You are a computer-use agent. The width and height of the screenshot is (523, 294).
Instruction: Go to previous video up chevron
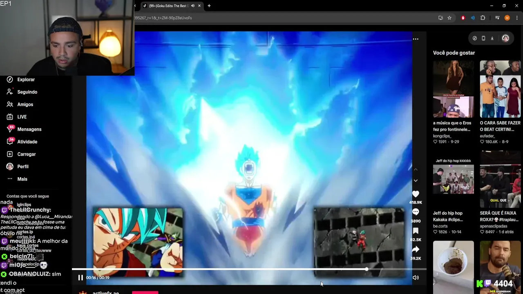(x=416, y=169)
